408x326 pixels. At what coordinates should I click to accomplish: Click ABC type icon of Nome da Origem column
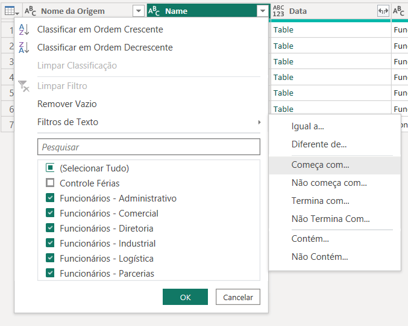pyautogui.click(x=30, y=11)
